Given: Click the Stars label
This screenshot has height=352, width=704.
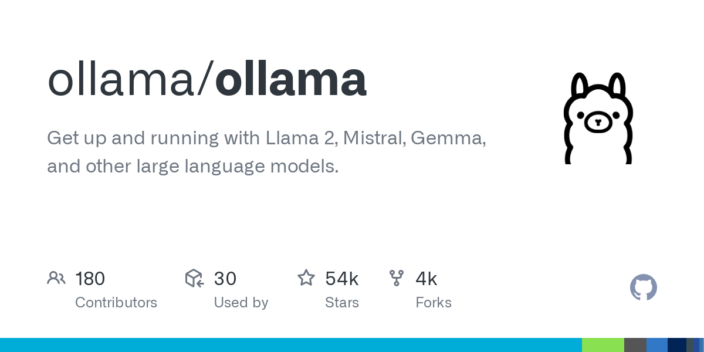Looking at the screenshot, I should [x=342, y=303].
